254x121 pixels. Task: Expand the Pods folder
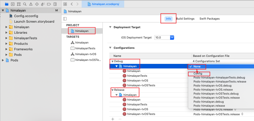tap(7, 55)
